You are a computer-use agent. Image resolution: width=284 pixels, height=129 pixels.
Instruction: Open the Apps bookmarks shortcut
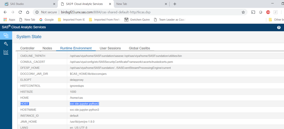(x=9, y=20)
